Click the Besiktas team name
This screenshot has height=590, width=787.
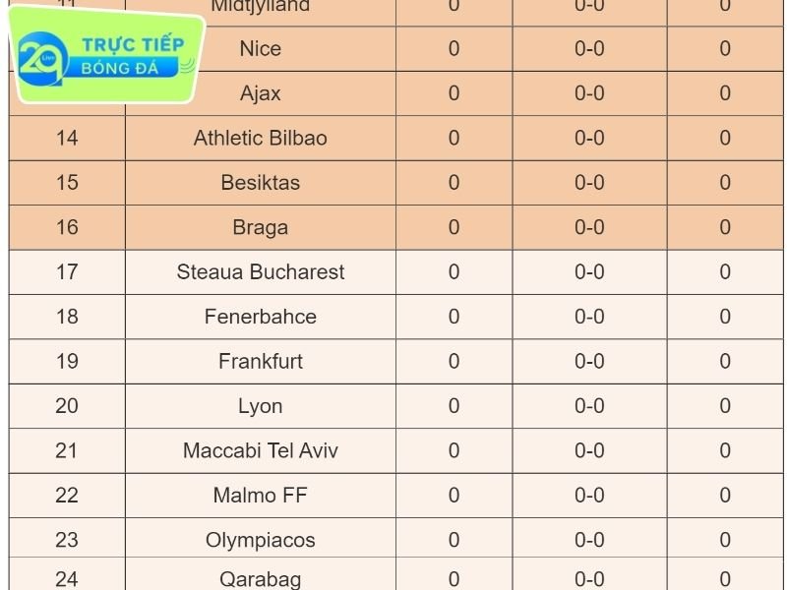261,183
